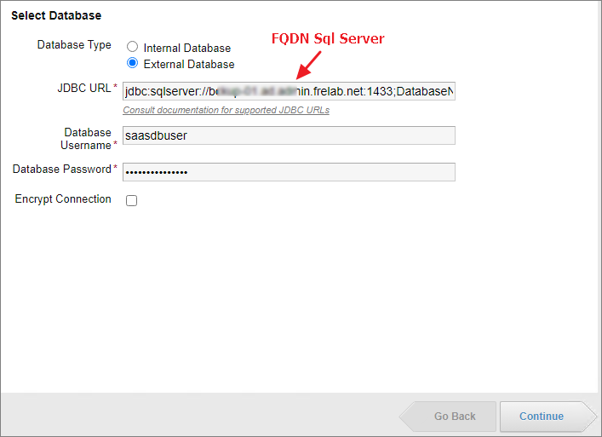
Task: Click into the JDBC URL input field
Action: tap(289, 91)
